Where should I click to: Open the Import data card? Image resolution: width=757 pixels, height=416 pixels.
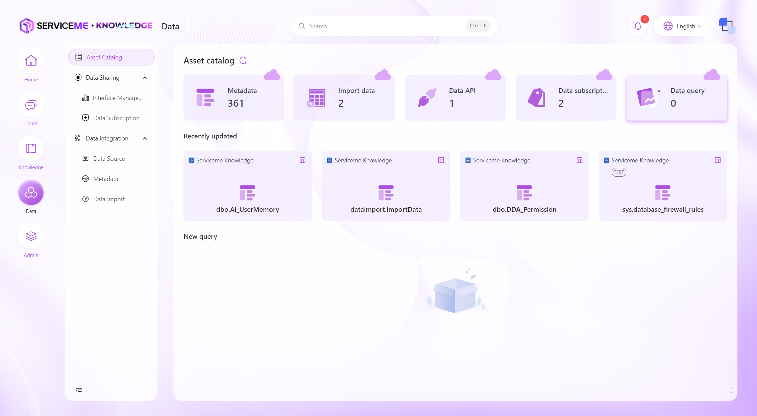tap(345, 98)
